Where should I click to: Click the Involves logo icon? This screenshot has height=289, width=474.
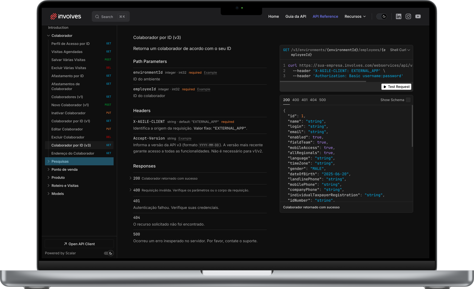pyautogui.click(x=53, y=16)
